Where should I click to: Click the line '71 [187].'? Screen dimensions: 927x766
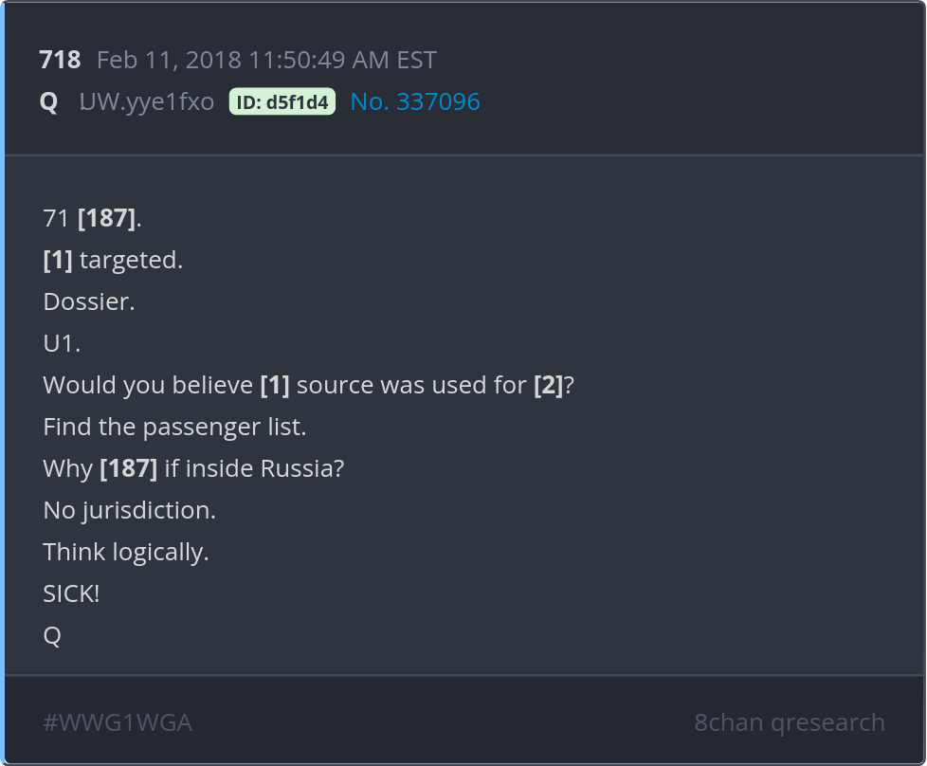[93, 218]
